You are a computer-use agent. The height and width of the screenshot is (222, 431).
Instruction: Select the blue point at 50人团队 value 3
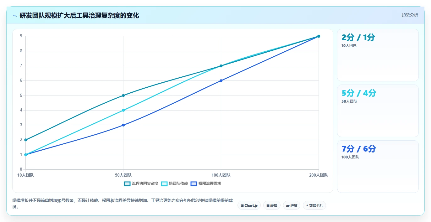[123, 125]
